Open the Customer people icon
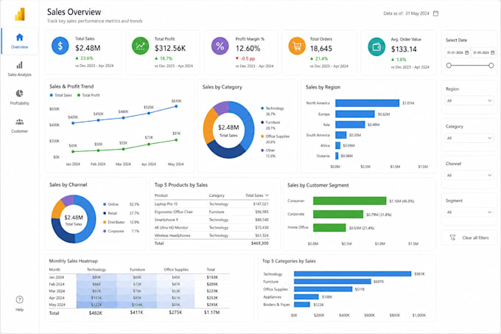This screenshot has height=334, width=501. pyautogui.click(x=19, y=122)
